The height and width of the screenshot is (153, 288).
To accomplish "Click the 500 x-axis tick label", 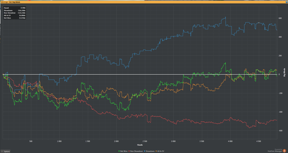I will [31, 141].
